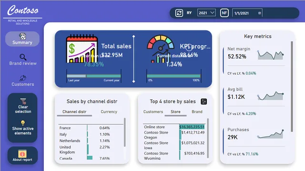Click Contoso Store Oregon row
The width and height of the screenshot is (305, 171).
174,135
